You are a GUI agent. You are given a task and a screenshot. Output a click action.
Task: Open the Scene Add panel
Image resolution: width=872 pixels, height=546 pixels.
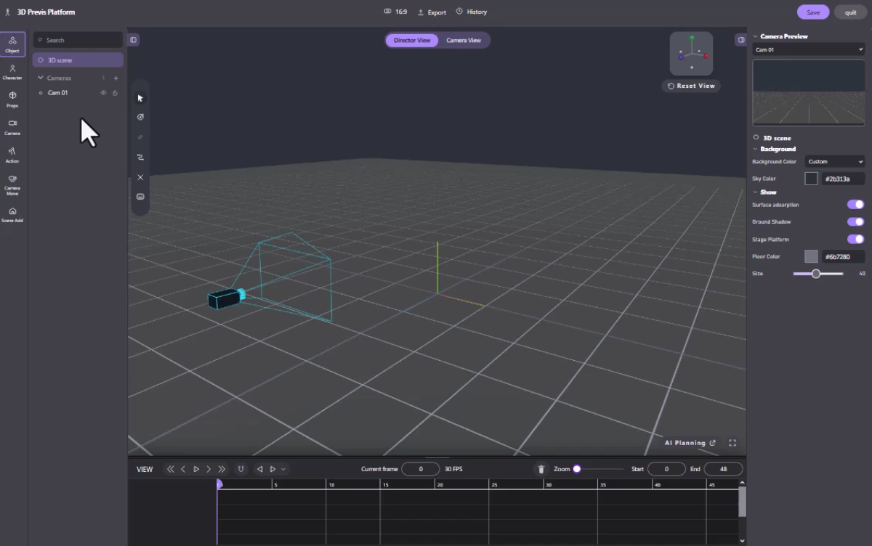tap(12, 214)
